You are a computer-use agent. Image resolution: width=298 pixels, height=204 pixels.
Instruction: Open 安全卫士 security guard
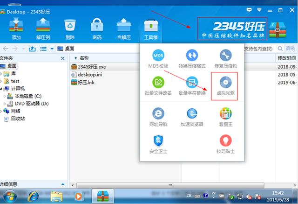coord(158,143)
